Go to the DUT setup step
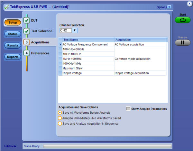Image resolution: width=193 pixels, height=151 pixels. coord(34,21)
